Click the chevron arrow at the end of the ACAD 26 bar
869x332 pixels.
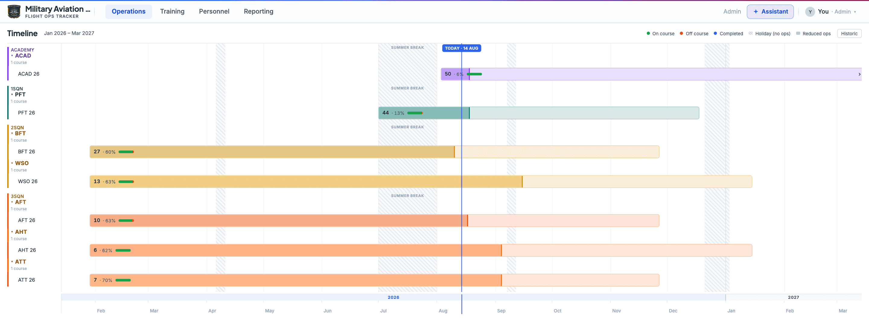(x=859, y=74)
